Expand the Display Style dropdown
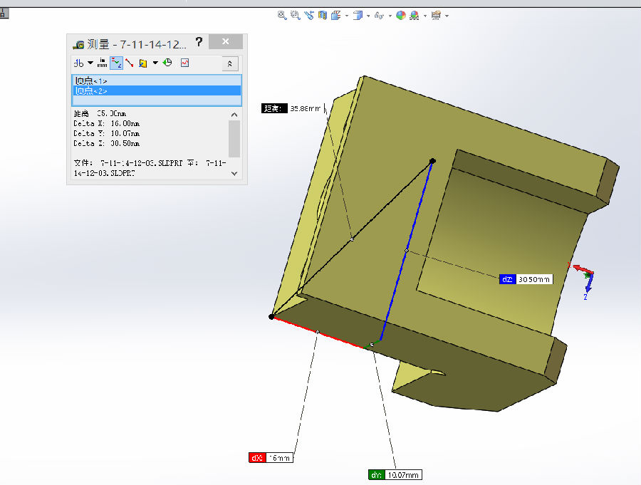The height and width of the screenshot is (485, 641). pyautogui.click(x=368, y=15)
